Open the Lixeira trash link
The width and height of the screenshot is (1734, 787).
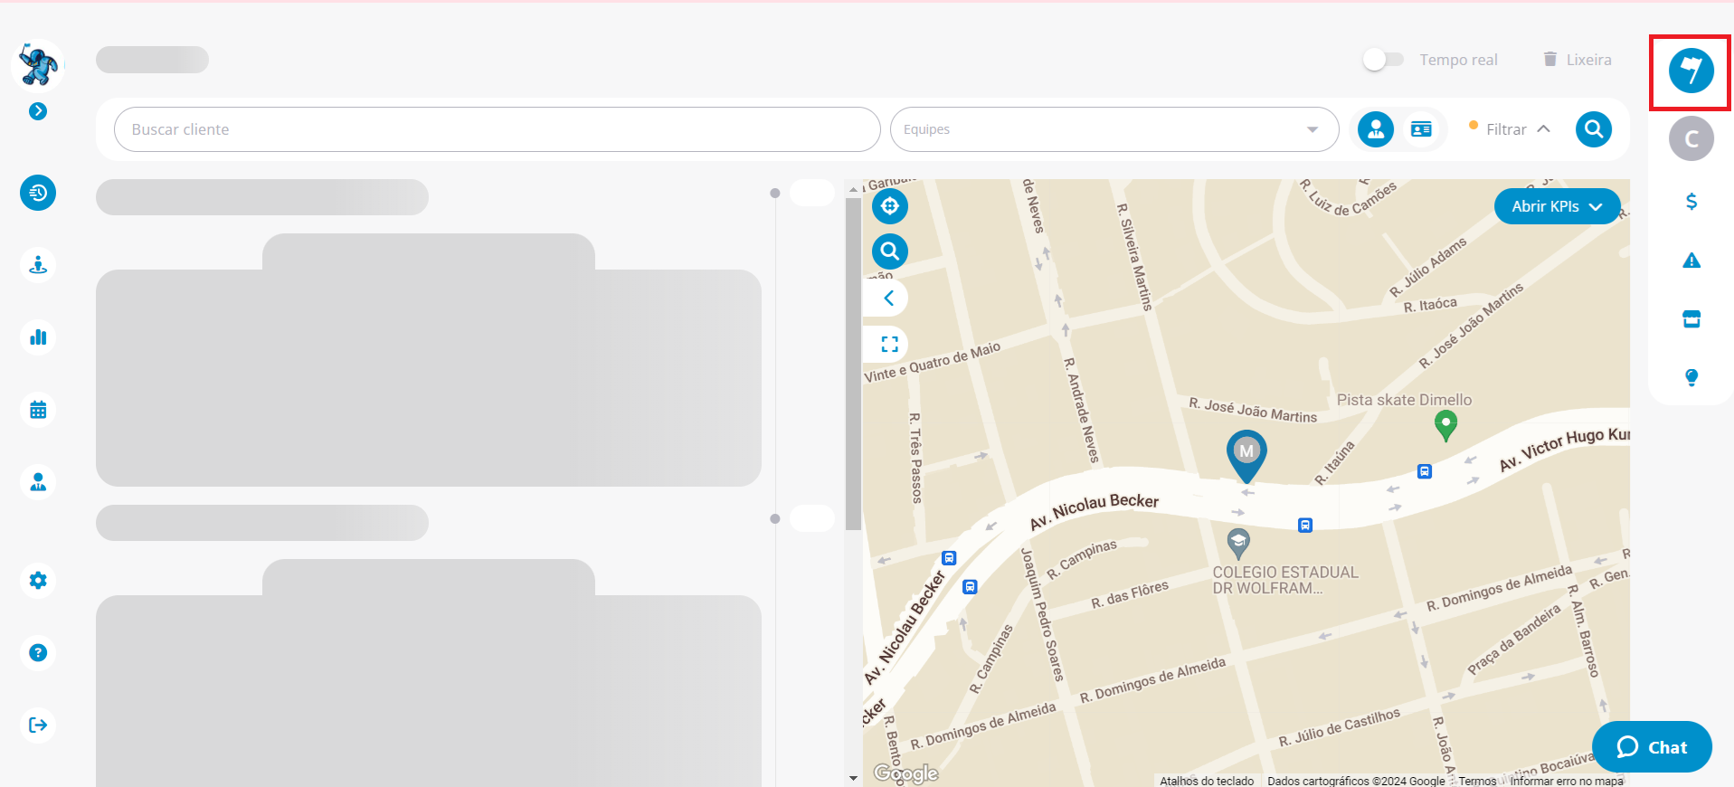tap(1578, 60)
